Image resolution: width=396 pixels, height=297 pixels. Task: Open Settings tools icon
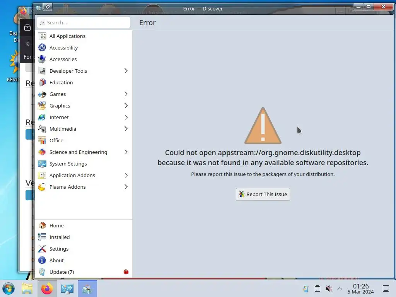pos(42,249)
